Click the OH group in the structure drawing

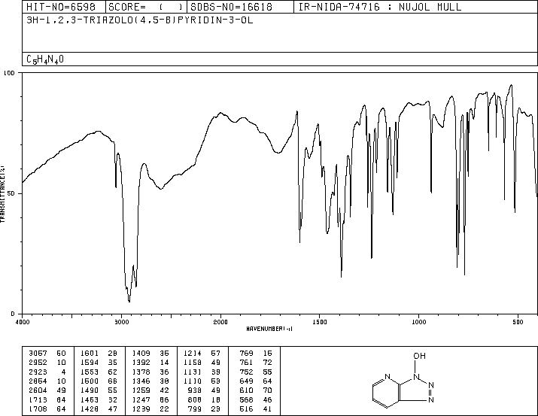point(419,356)
